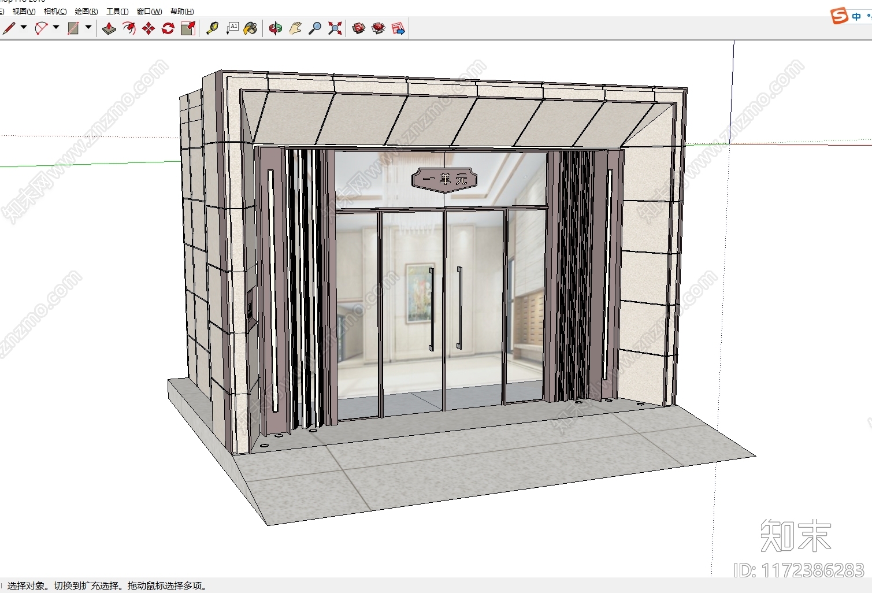The width and height of the screenshot is (872, 593).
Task: Select the Paint Bucket tool
Action: (250, 28)
